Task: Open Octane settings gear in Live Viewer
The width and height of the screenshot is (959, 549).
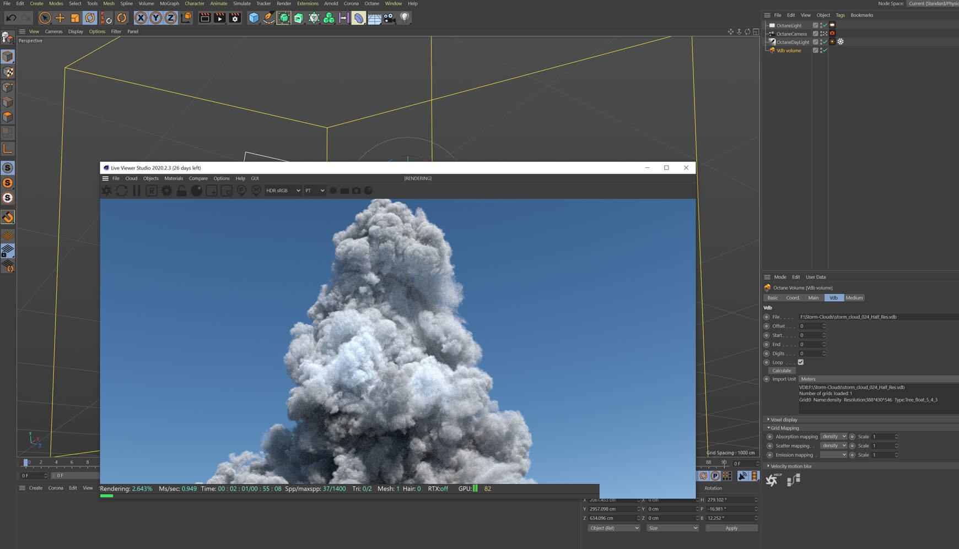Action: [166, 191]
